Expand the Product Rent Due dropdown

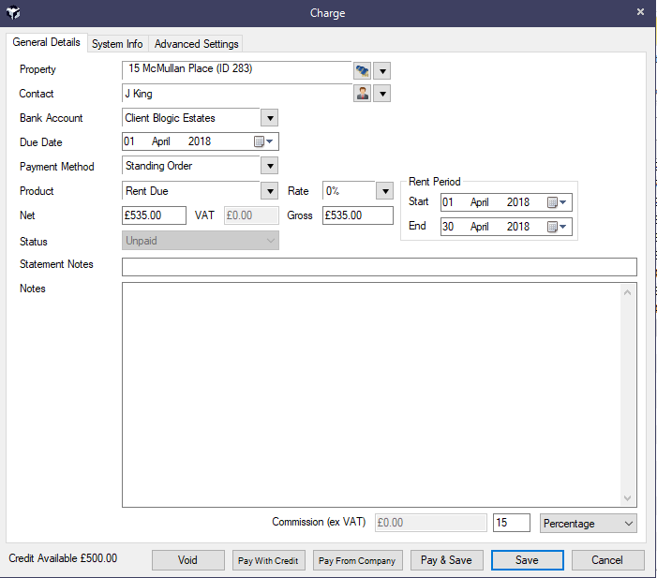(x=269, y=191)
